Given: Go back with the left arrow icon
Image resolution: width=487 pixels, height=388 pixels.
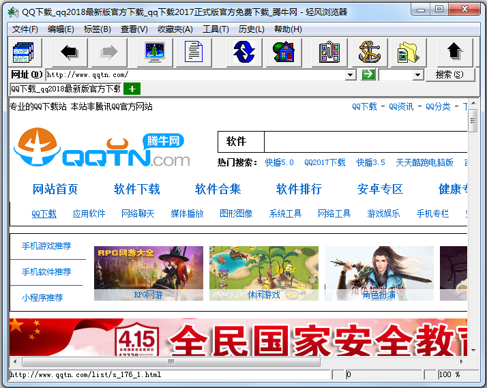Looking at the screenshot, I should coord(70,53).
